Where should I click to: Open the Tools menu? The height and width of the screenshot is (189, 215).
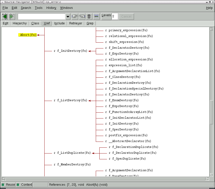[38, 8]
